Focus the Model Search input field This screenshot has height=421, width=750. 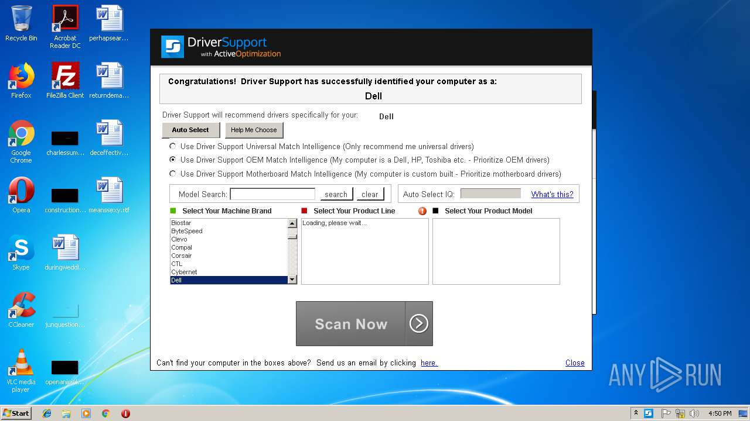pyautogui.click(x=272, y=194)
